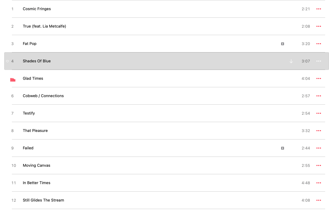Select the track Cosmic Fringes
Screen dimensions: 329x211
point(37,9)
